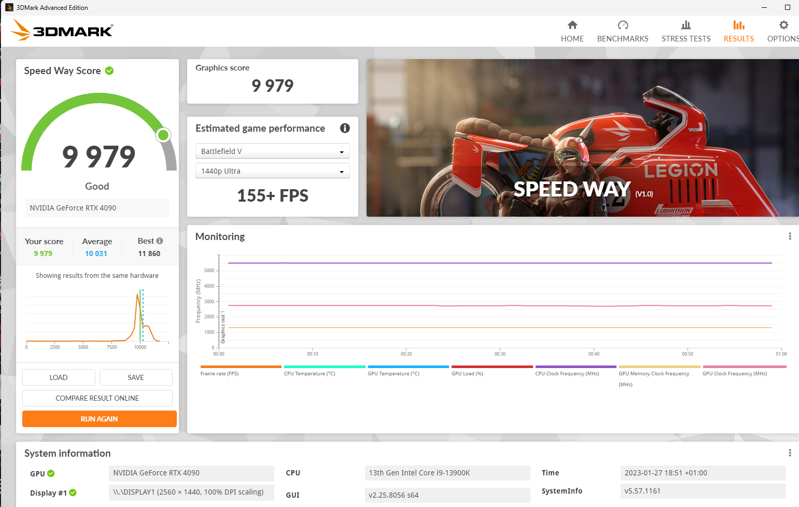The width and height of the screenshot is (799, 507).
Task: Click the 155+ FPS estimate
Action: tap(273, 195)
